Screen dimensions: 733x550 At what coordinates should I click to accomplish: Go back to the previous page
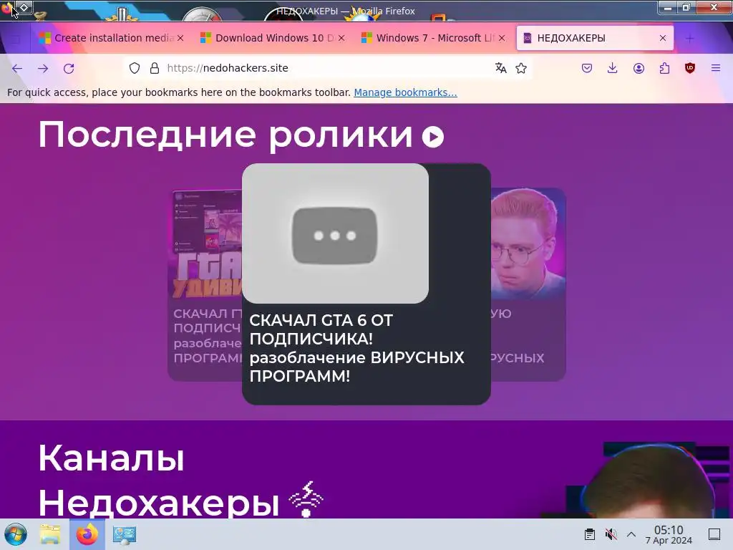17,68
